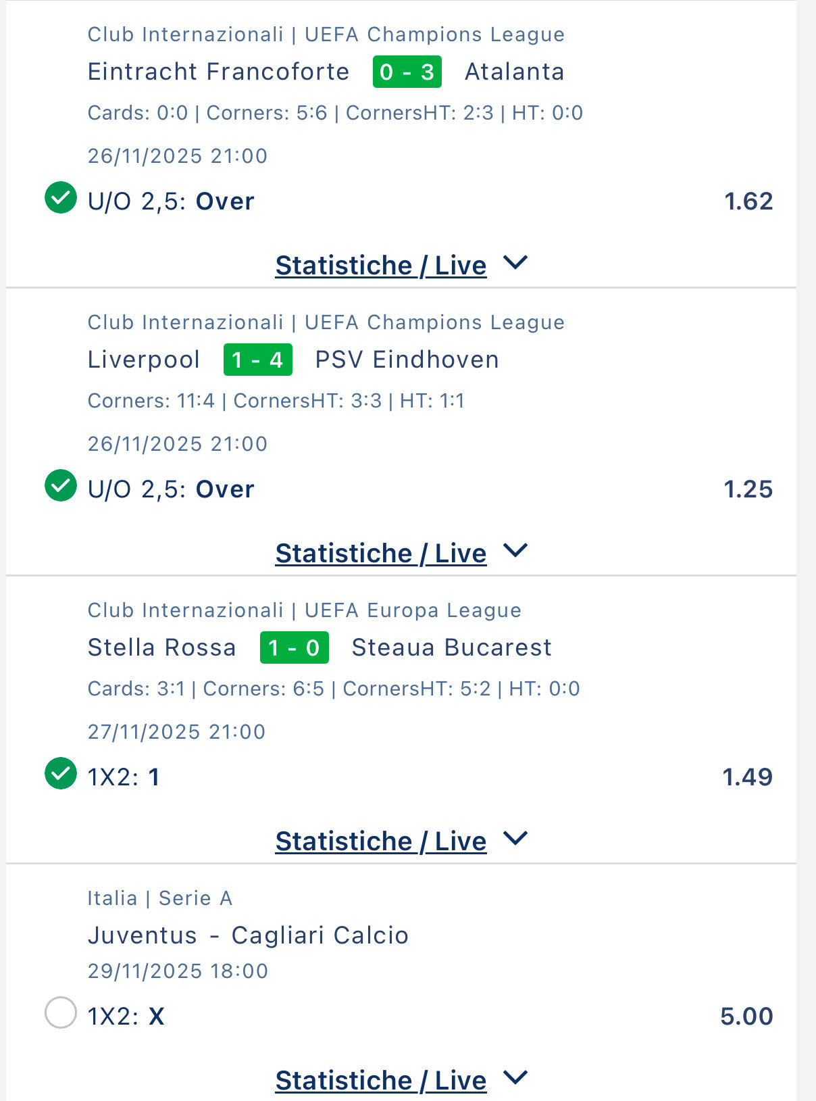
Task: Open Statistiche / Live for Liverpool–PSV
Action: point(380,554)
